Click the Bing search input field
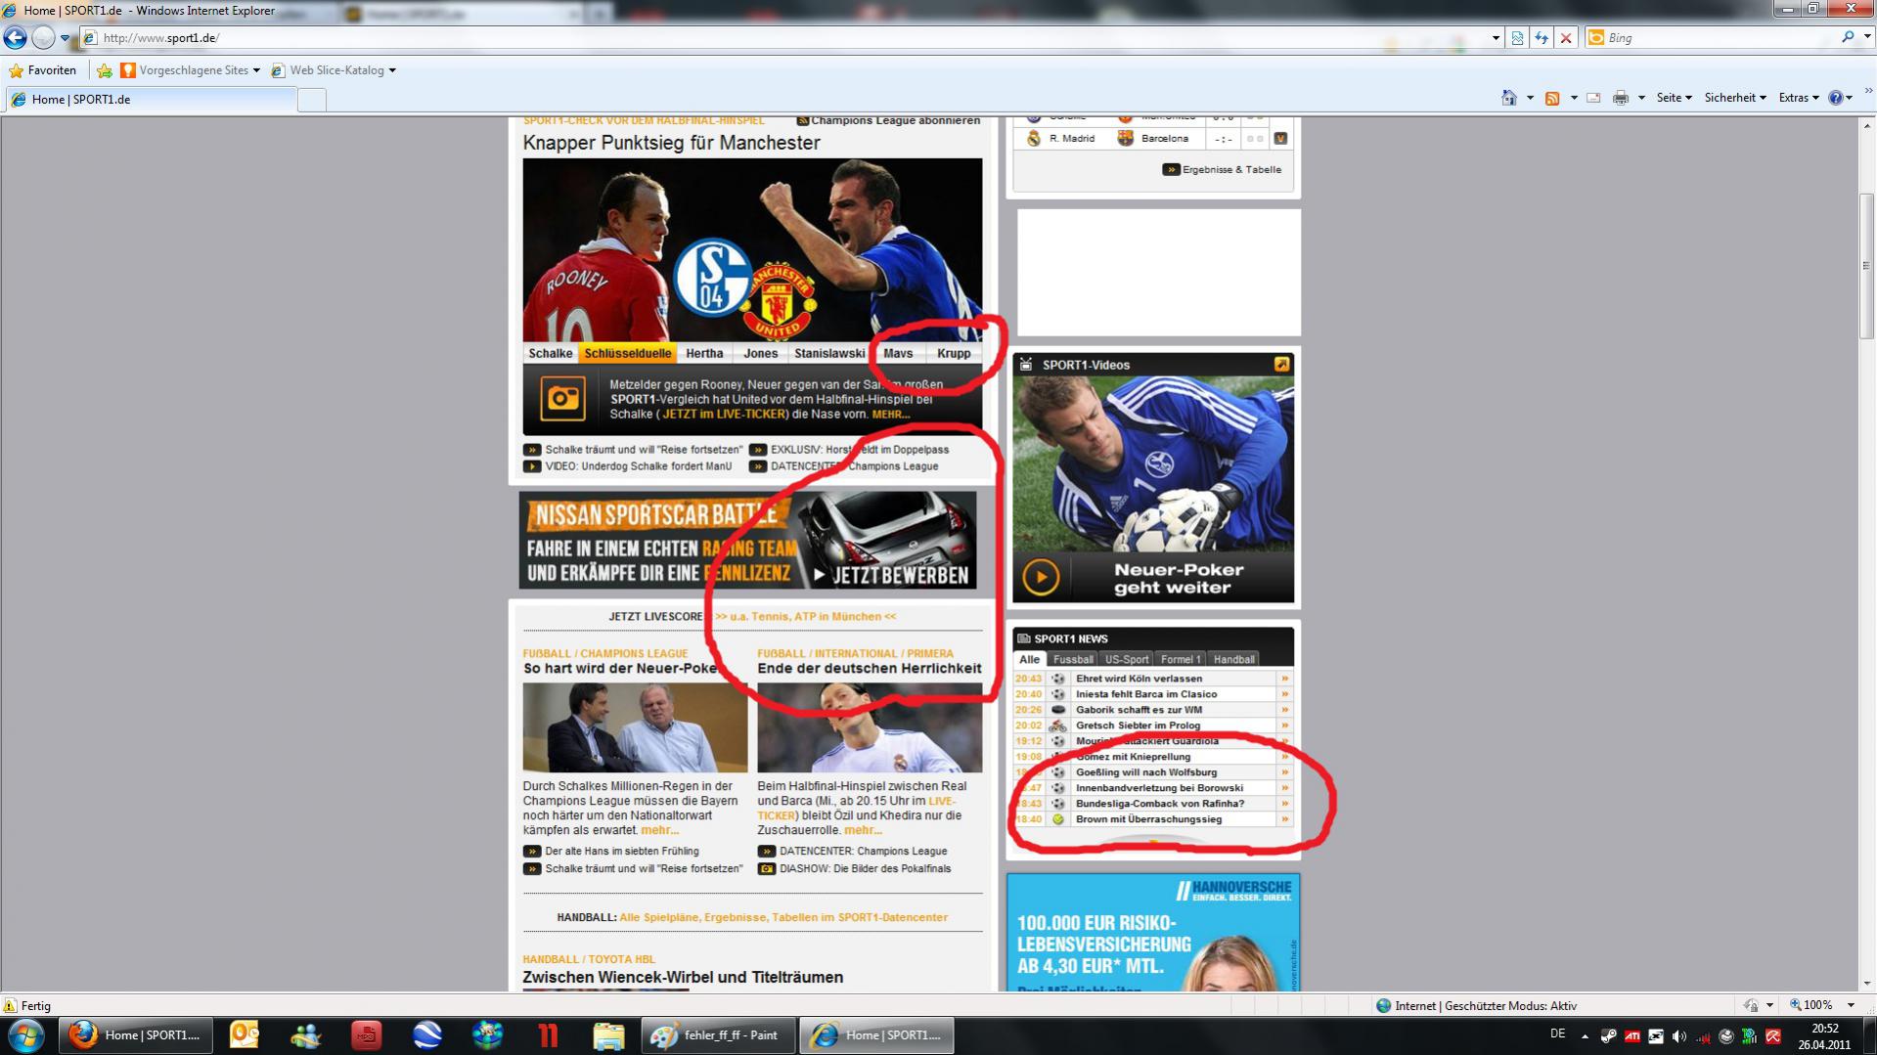Image resolution: width=1877 pixels, height=1055 pixels. (x=1719, y=38)
